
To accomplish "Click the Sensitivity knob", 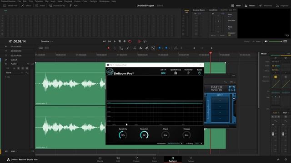I will 123,135.
